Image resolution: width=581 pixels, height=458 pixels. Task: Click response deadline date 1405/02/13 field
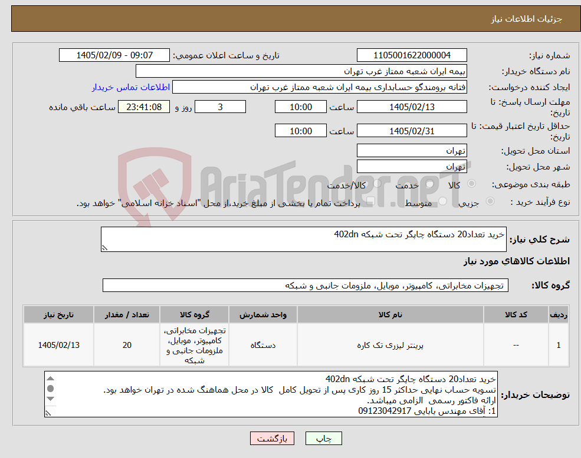click(412, 107)
